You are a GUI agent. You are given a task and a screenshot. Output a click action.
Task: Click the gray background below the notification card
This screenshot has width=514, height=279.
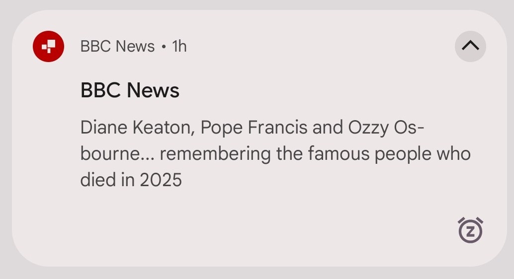click(x=257, y=274)
